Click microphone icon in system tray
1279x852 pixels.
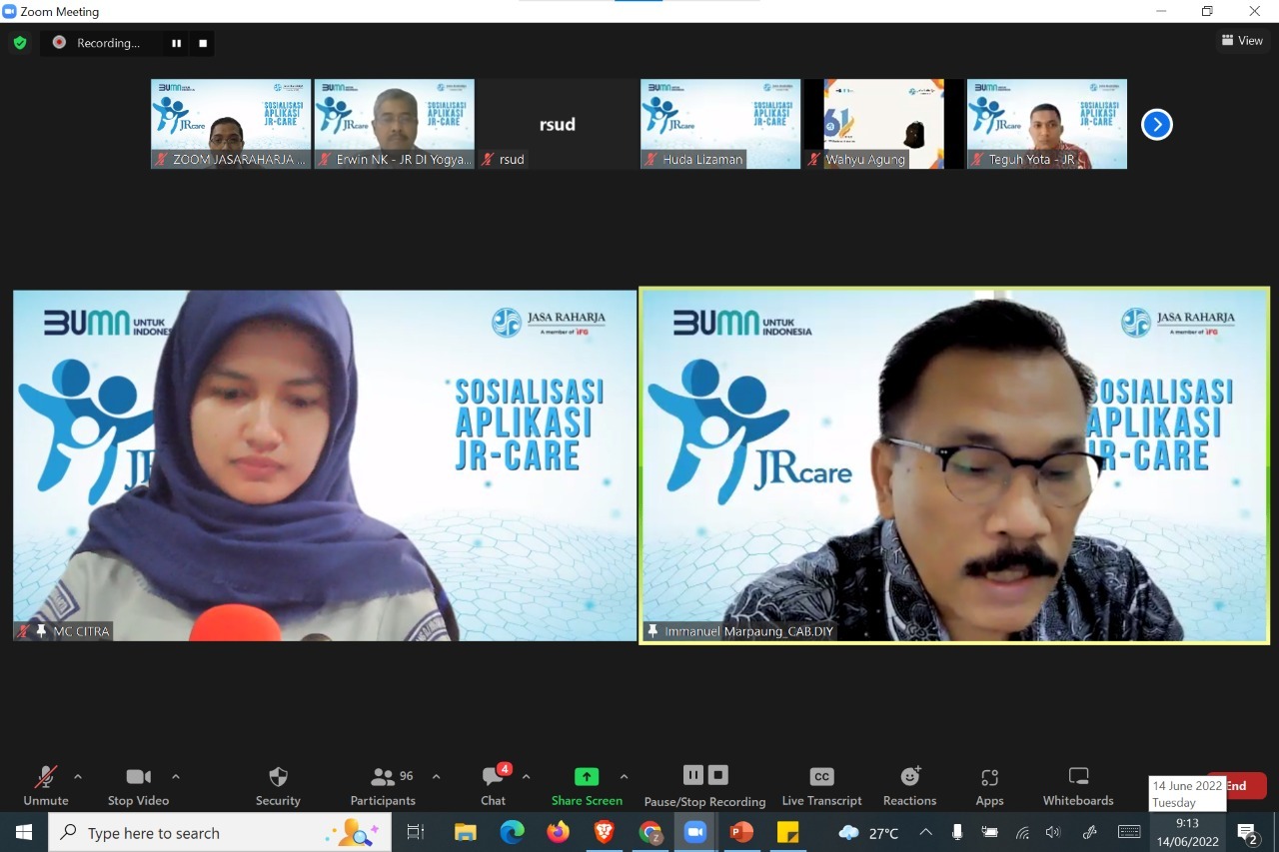[957, 832]
